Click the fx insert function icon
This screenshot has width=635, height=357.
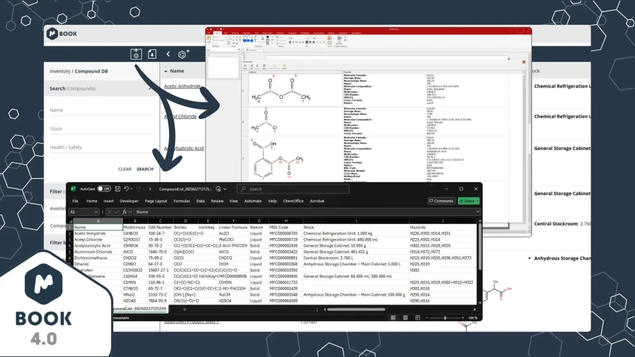125,212
